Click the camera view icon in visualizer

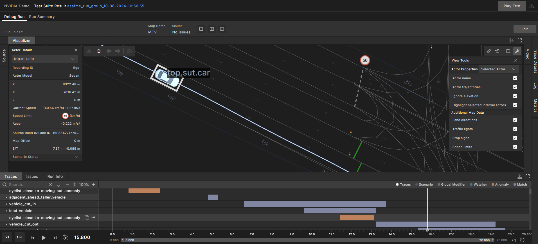click(x=508, y=51)
